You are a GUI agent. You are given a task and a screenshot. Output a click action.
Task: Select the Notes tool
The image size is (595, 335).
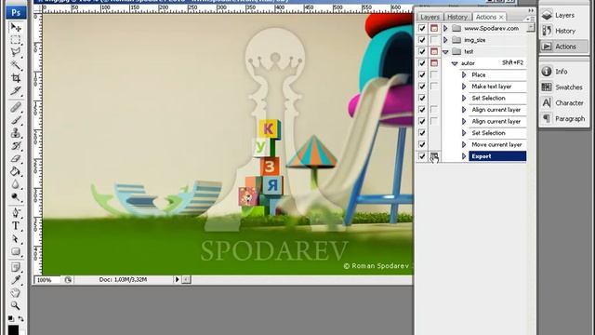tap(16, 267)
